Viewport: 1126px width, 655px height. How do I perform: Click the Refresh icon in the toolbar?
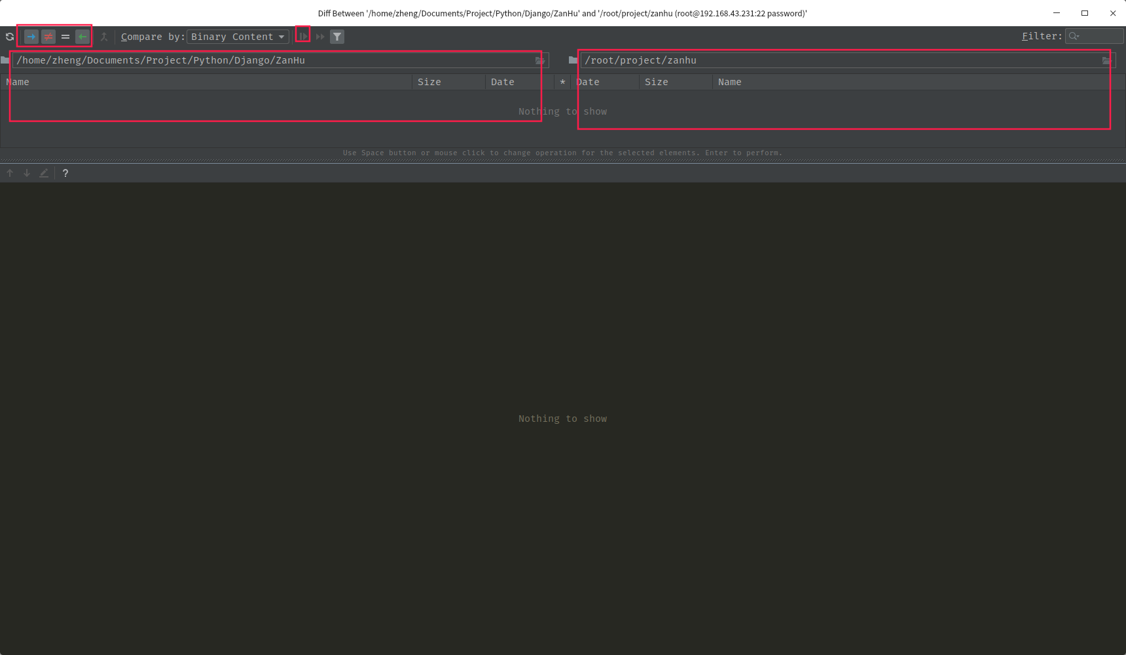click(10, 37)
